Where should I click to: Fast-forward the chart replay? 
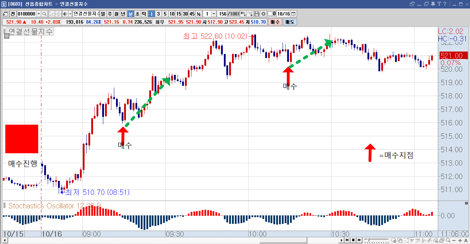(x=359, y=240)
